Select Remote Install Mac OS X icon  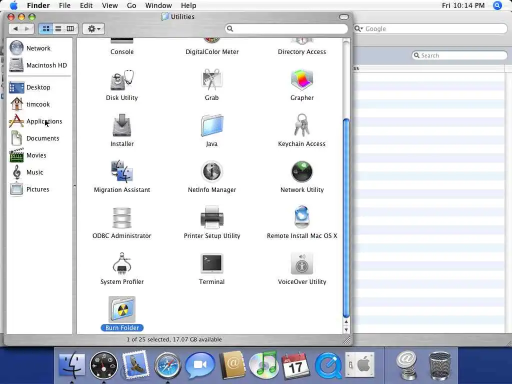click(x=301, y=217)
